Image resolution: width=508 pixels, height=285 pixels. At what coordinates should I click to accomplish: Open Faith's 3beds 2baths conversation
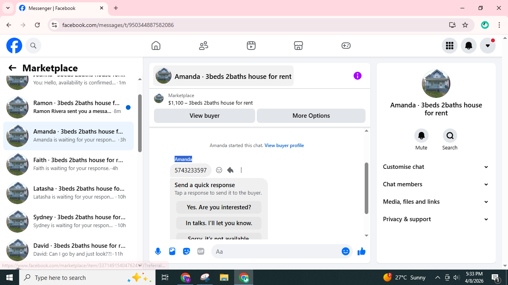point(68,164)
